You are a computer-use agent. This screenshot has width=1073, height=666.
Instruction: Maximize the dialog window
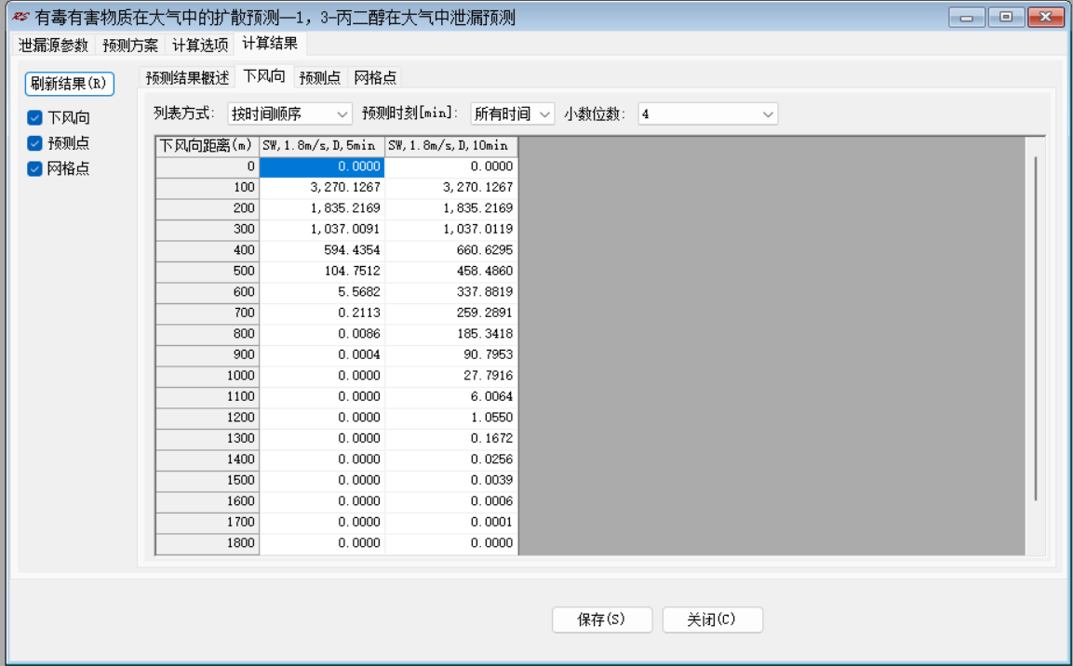[x=1006, y=17]
